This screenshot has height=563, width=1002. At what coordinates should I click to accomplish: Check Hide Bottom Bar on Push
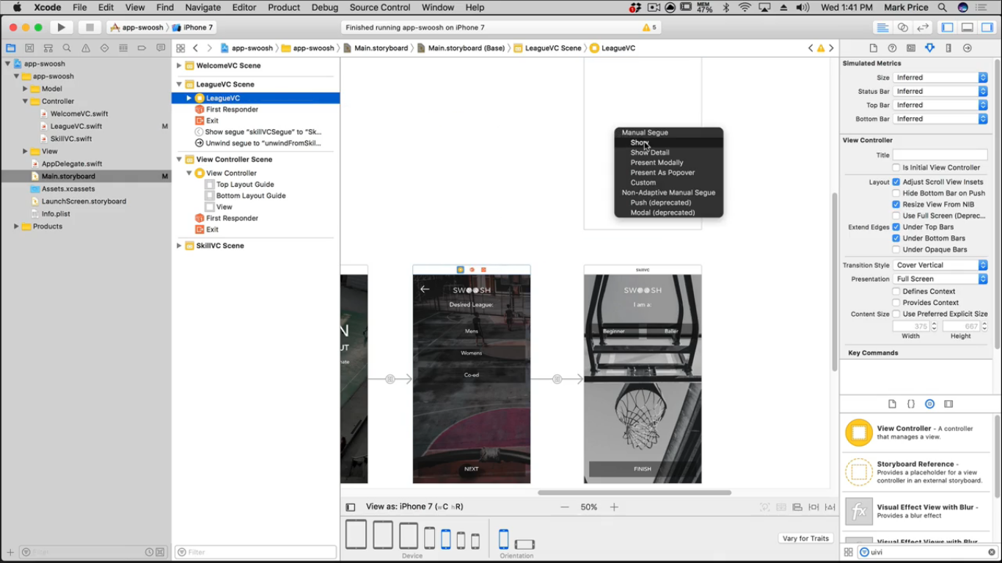(x=896, y=194)
